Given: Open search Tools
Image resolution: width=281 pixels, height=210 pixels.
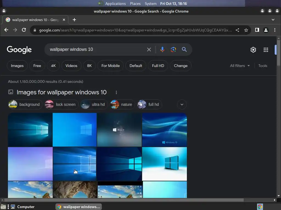Looking at the screenshot, I should click(x=263, y=66).
